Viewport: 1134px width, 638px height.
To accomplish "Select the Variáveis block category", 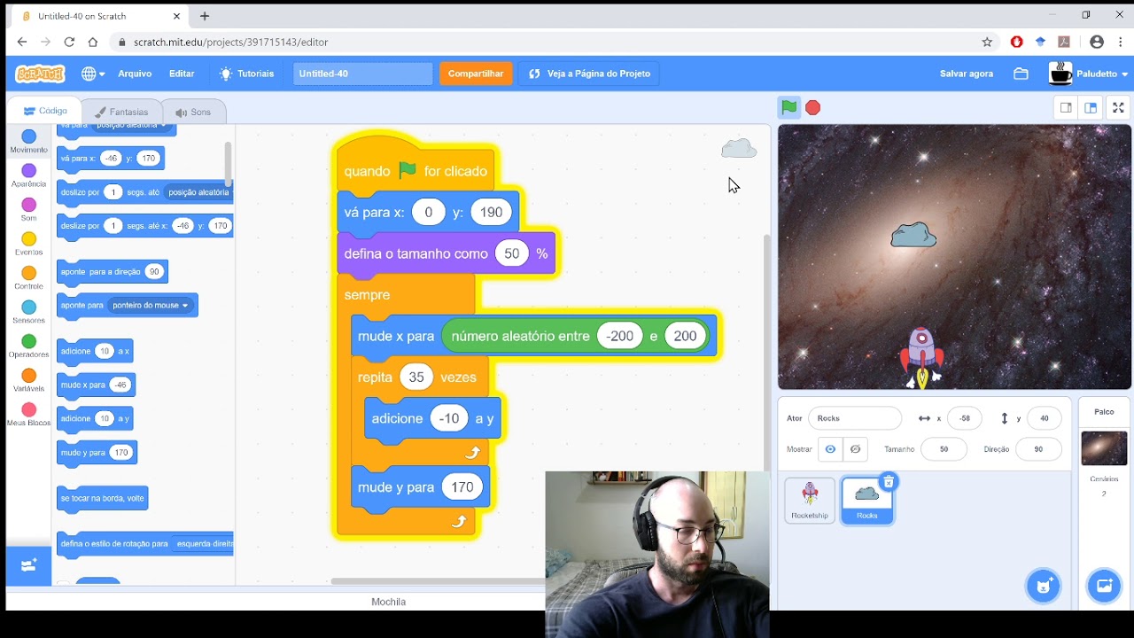I will pos(28,380).
